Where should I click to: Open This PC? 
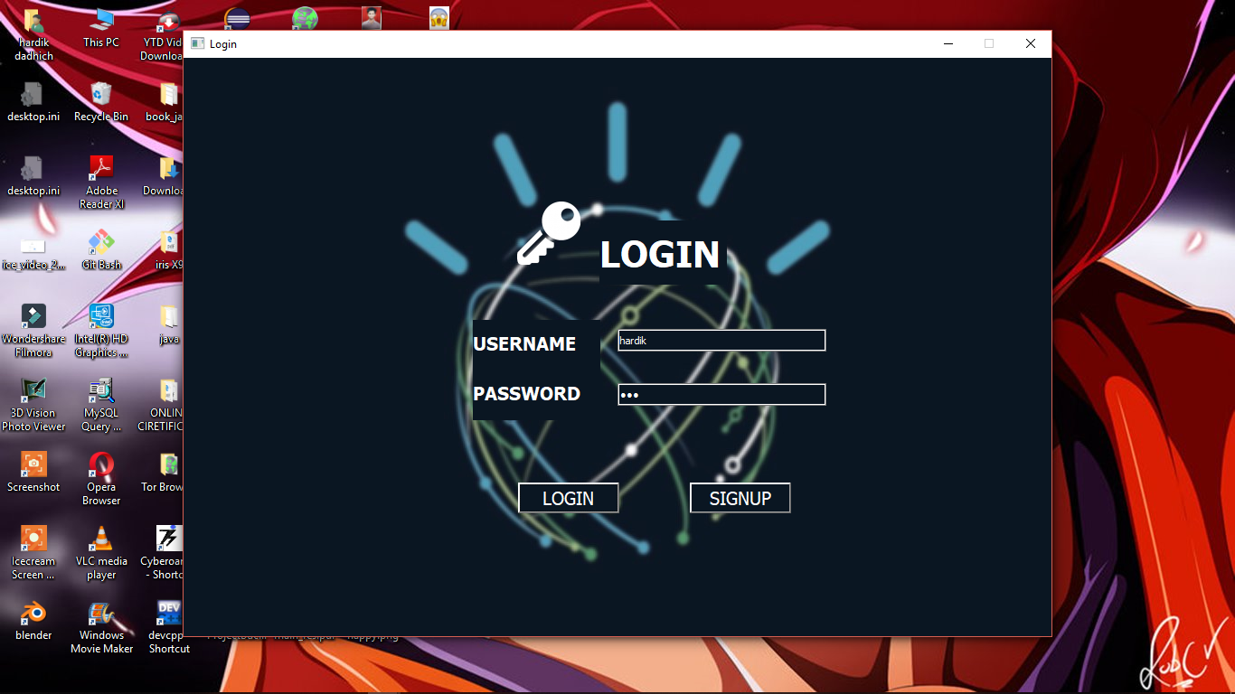click(x=100, y=20)
